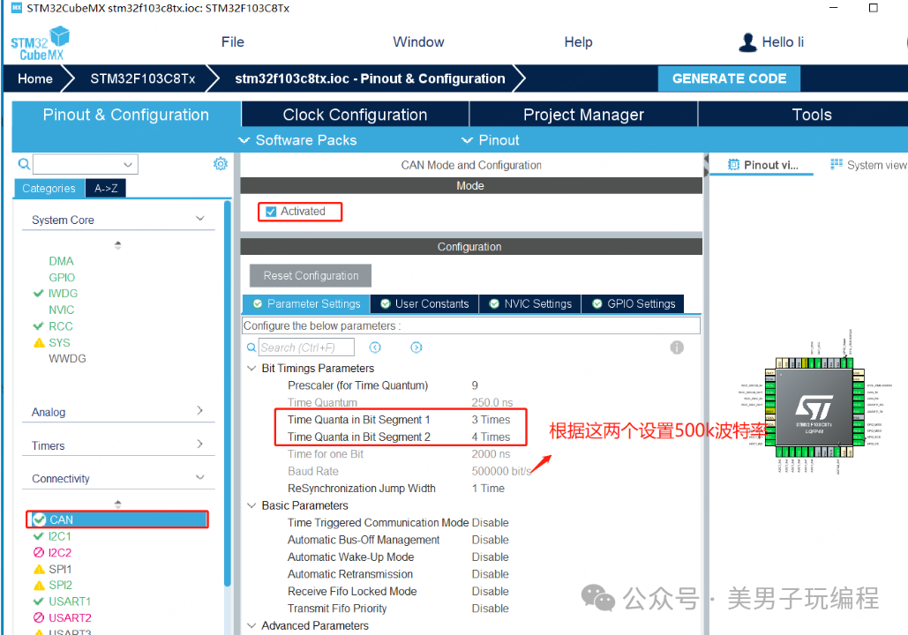This screenshot has width=908, height=635.
Task: Click the disabled icon next to I2C2
Action: click(x=39, y=552)
